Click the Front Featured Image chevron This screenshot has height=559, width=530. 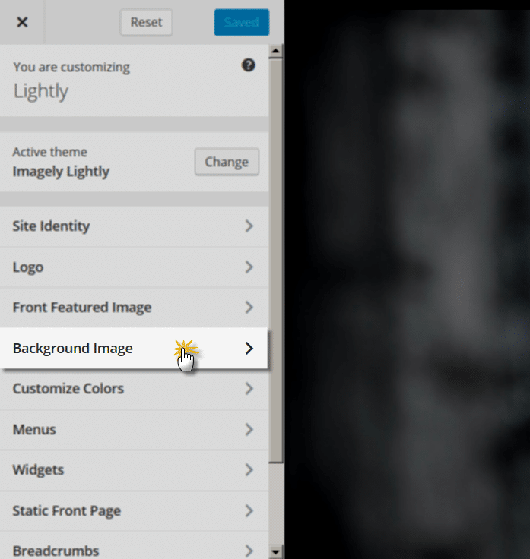click(x=249, y=308)
